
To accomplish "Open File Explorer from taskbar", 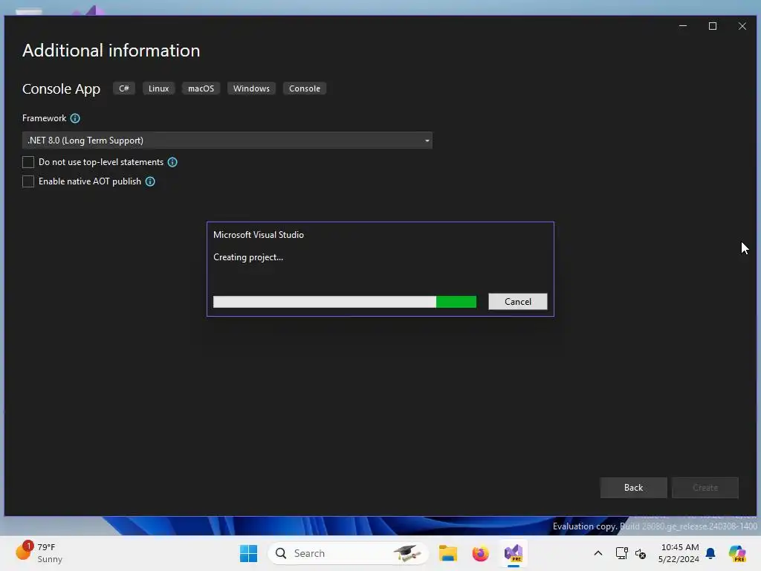I will point(448,553).
